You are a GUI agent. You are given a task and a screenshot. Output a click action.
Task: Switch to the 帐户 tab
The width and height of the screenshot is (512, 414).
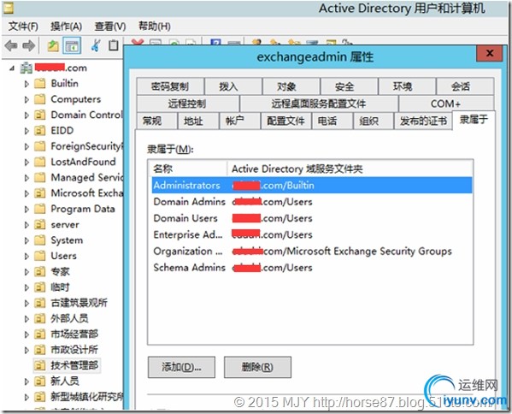tap(239, 121)
